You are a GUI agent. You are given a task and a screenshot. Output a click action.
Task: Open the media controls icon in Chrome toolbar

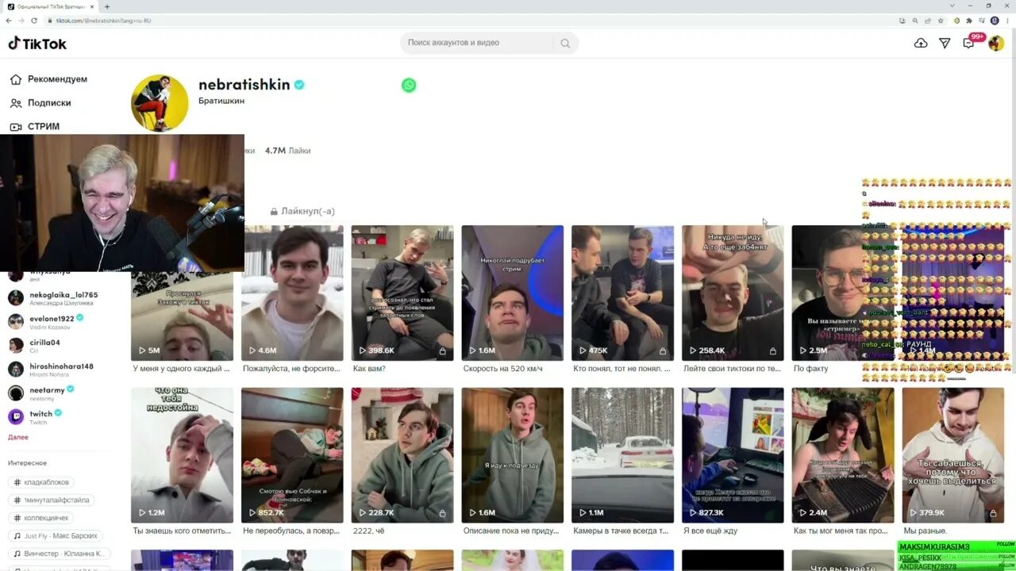pos(982,21)
